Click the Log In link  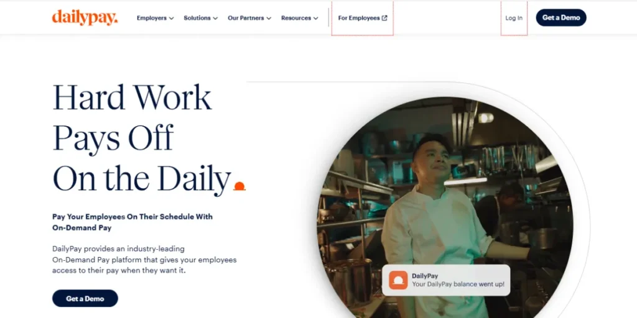point(514,18)
